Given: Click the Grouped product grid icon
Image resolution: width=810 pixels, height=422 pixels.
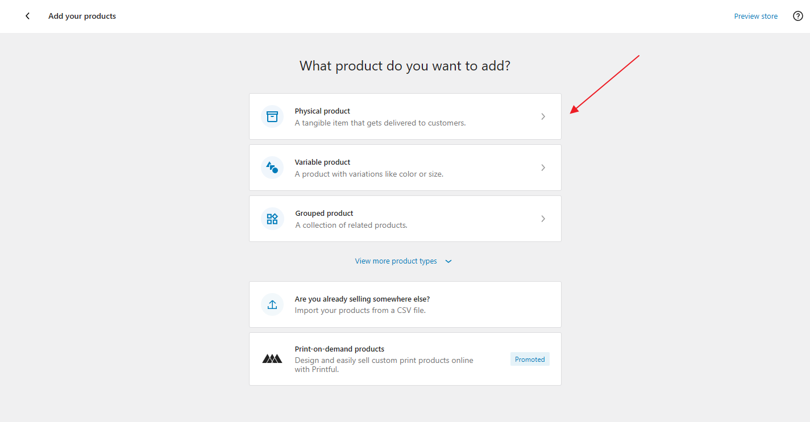Looking at the screenshot, I should tap(272, 219).
